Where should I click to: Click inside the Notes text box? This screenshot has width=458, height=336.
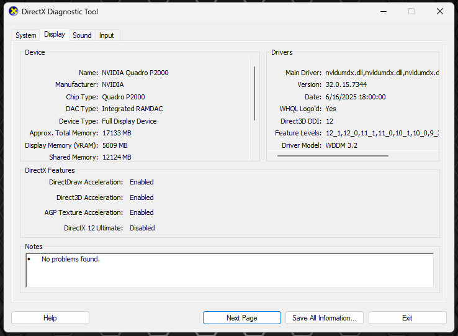[x=230, y=270]
